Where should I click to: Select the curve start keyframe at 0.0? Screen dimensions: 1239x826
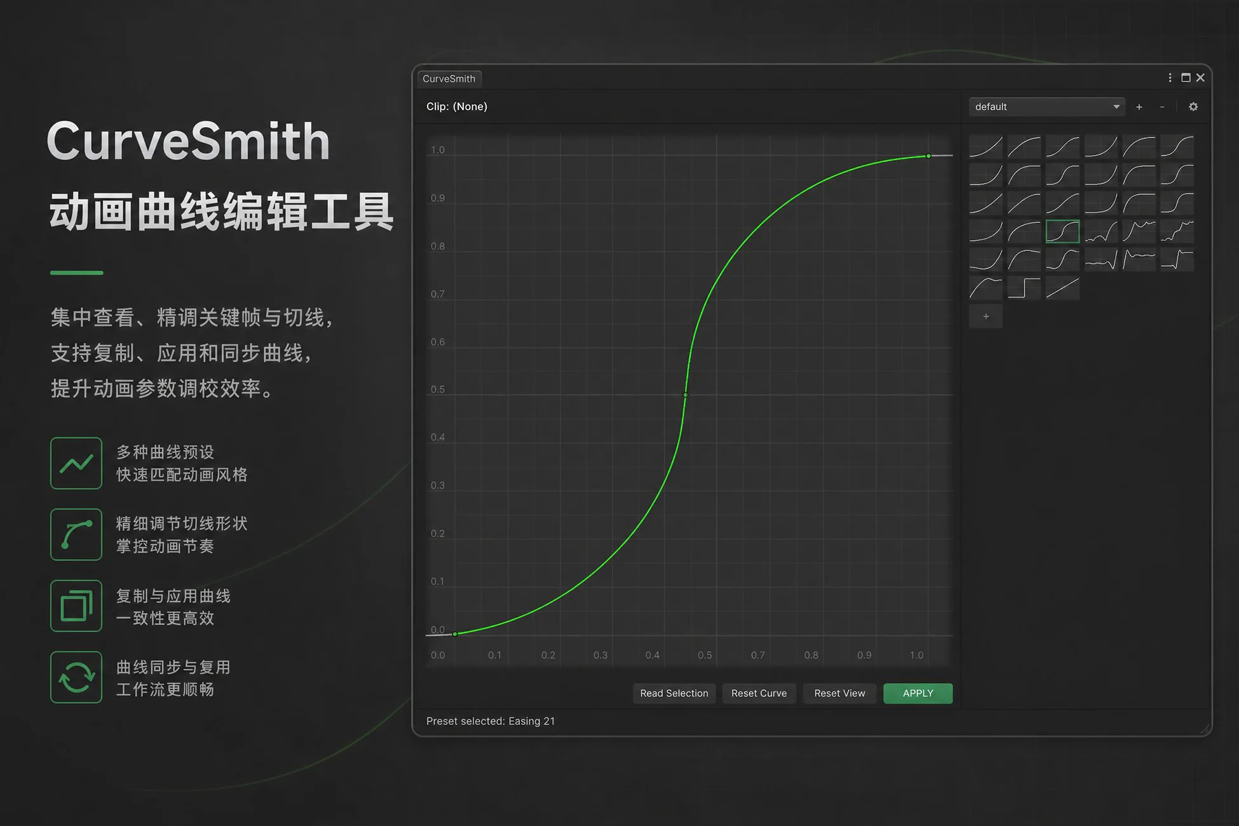(x=455, y=634)
